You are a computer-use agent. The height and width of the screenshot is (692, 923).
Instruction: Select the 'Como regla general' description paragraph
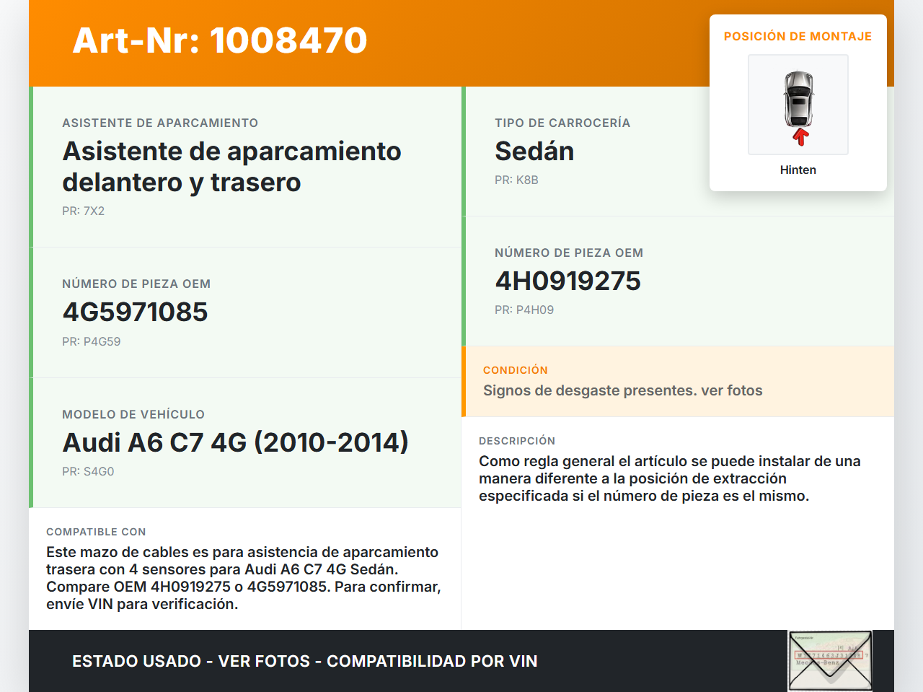[x=670, y=478]
